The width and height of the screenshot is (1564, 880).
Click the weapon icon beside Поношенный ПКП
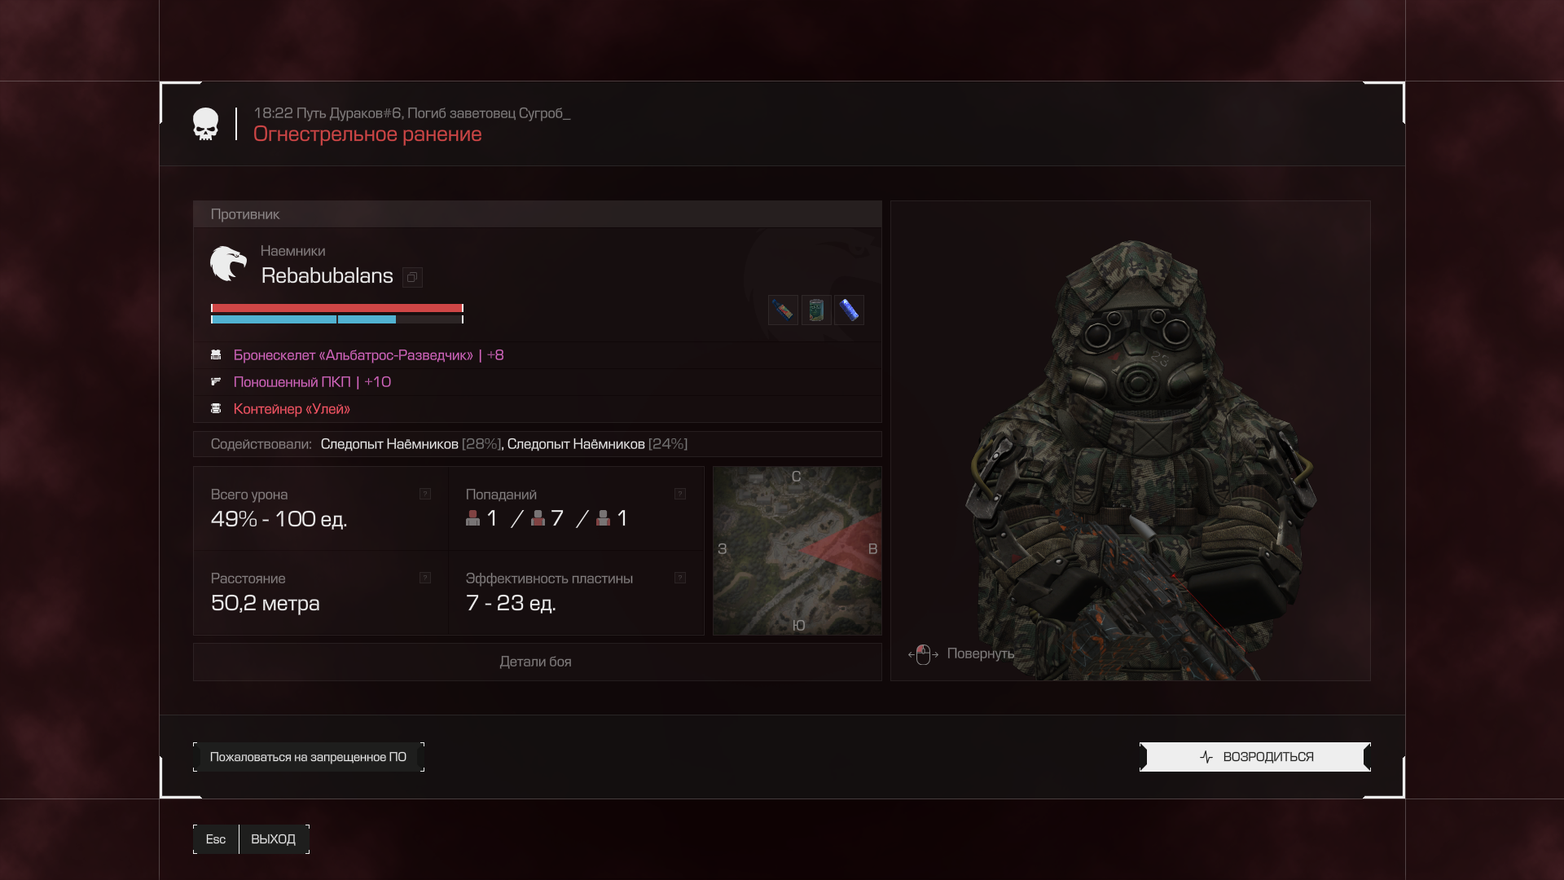pyautogui.click(x=216, y=381)
